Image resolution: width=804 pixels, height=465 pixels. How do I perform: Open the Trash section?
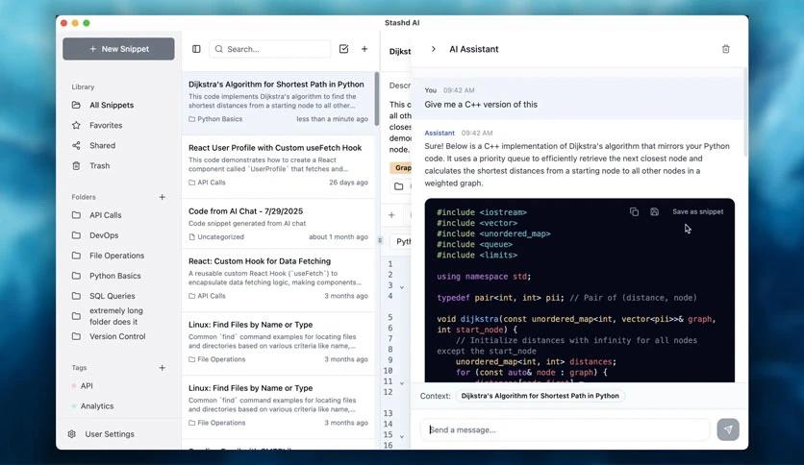tap(99, 165)
